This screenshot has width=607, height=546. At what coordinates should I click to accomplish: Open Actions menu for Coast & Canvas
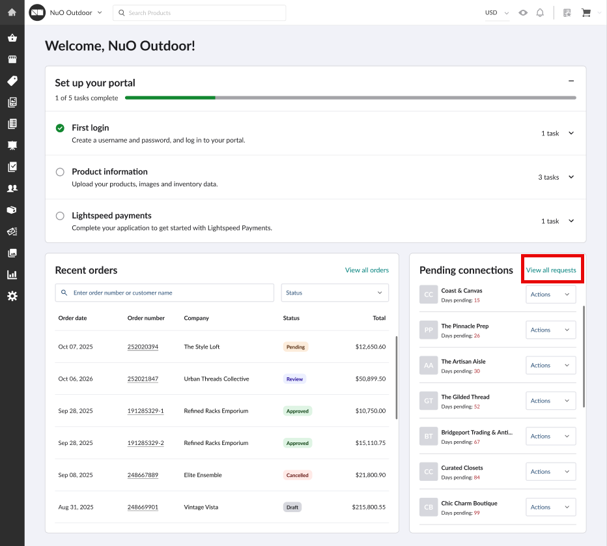[x=550, y=295]
